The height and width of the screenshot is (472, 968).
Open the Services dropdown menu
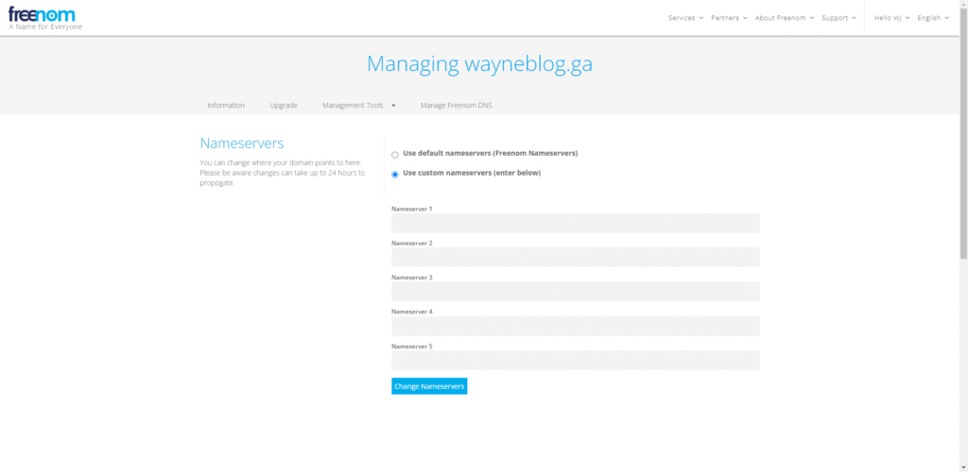(x=685, y=18)
